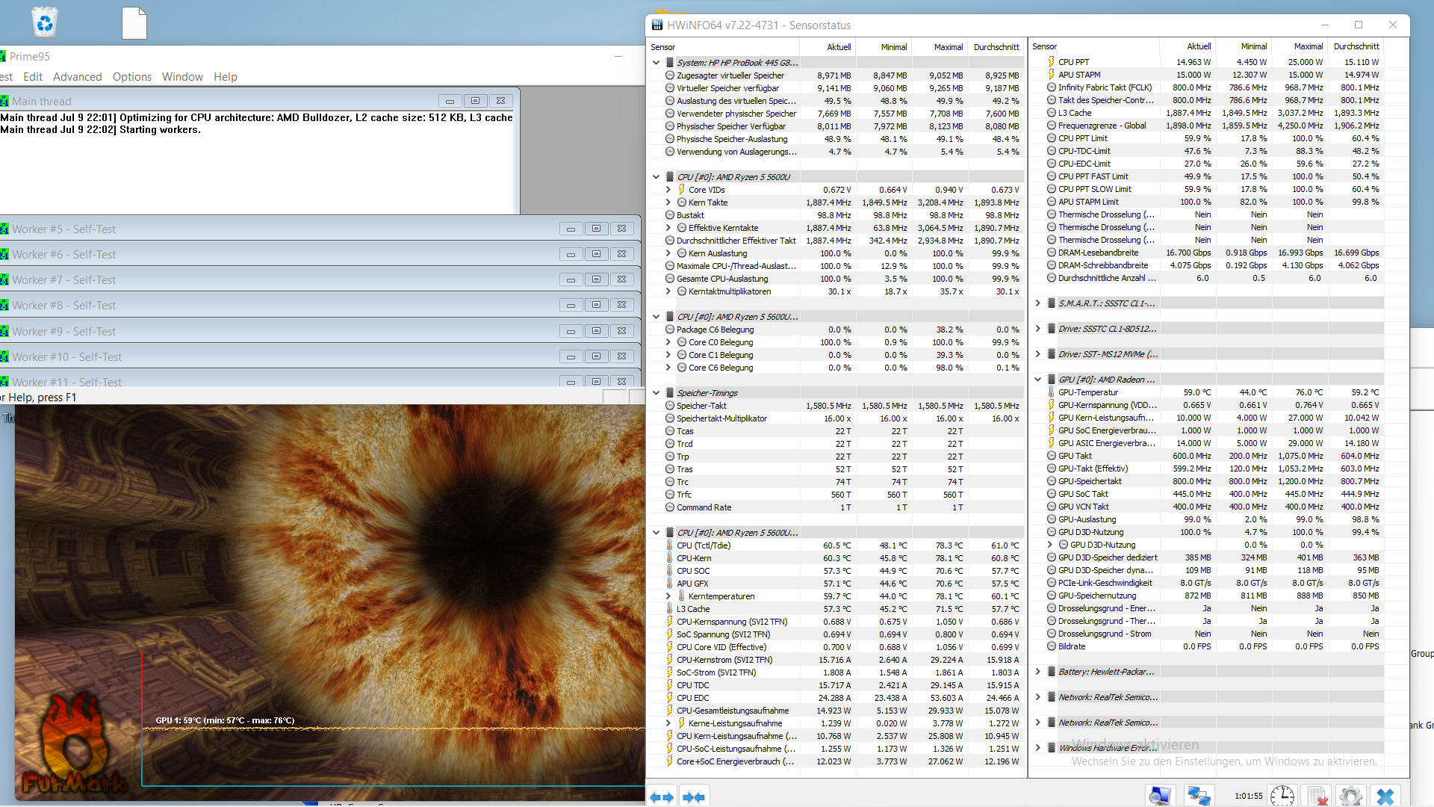Click the shrink columns arrows button in HWiNFO
The image size is (1434, 807).
[694, 797]
